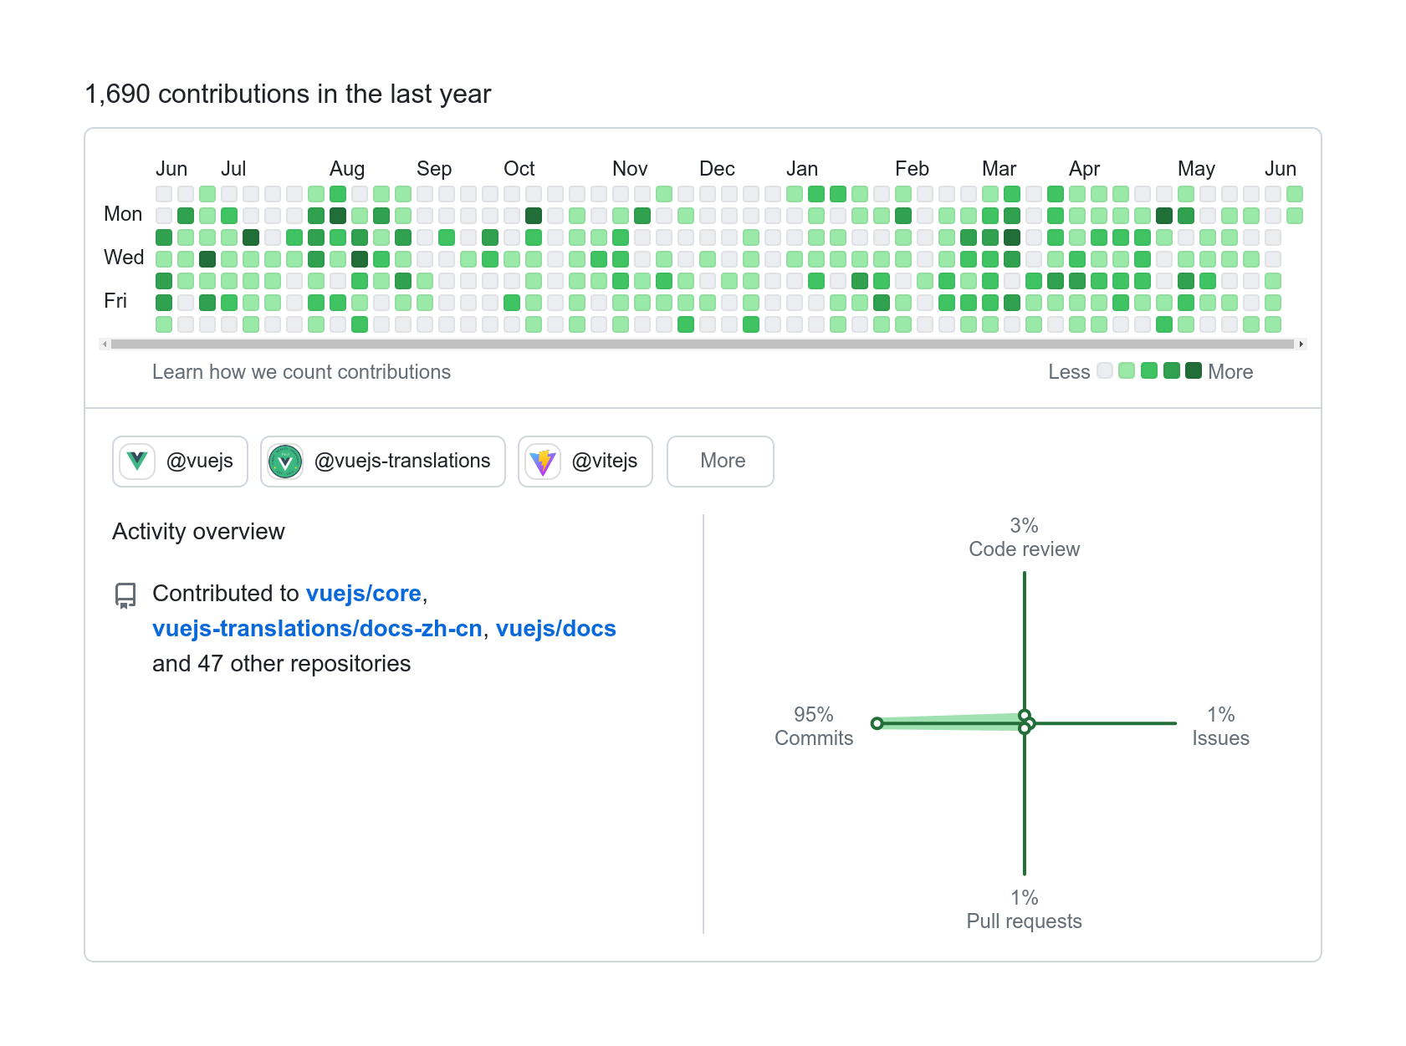Click the scrollbar left arrow
Viewport: 1406px width, 1046px height.
(105, 344)
